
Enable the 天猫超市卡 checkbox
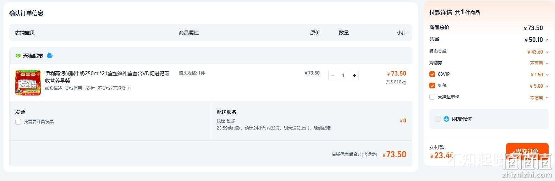(432, 97)
